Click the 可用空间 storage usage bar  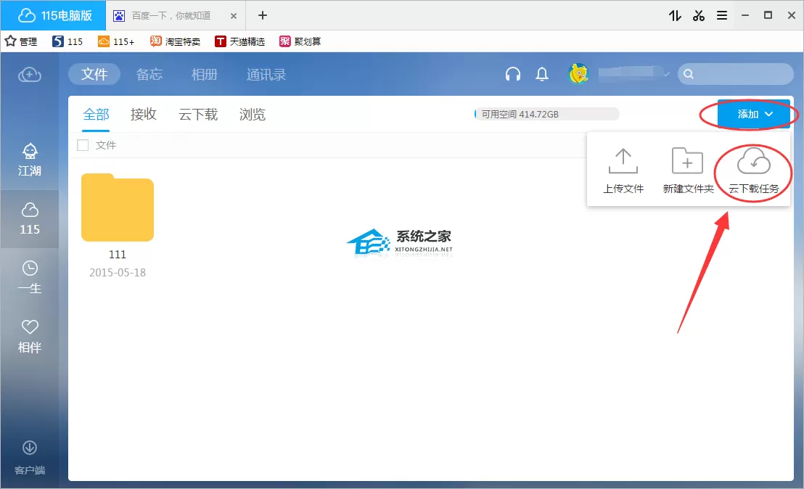tap(546, 114)
